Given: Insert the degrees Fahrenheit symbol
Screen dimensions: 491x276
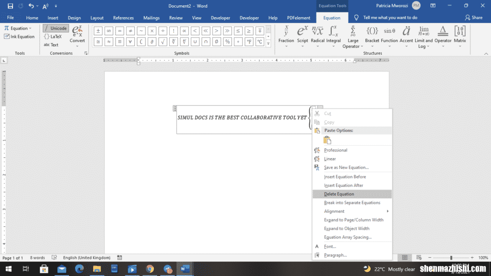Looking at the screenshot, I should coord(249,41).
